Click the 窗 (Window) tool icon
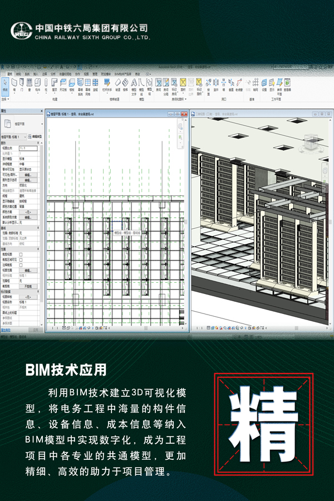 click(30, 84)
